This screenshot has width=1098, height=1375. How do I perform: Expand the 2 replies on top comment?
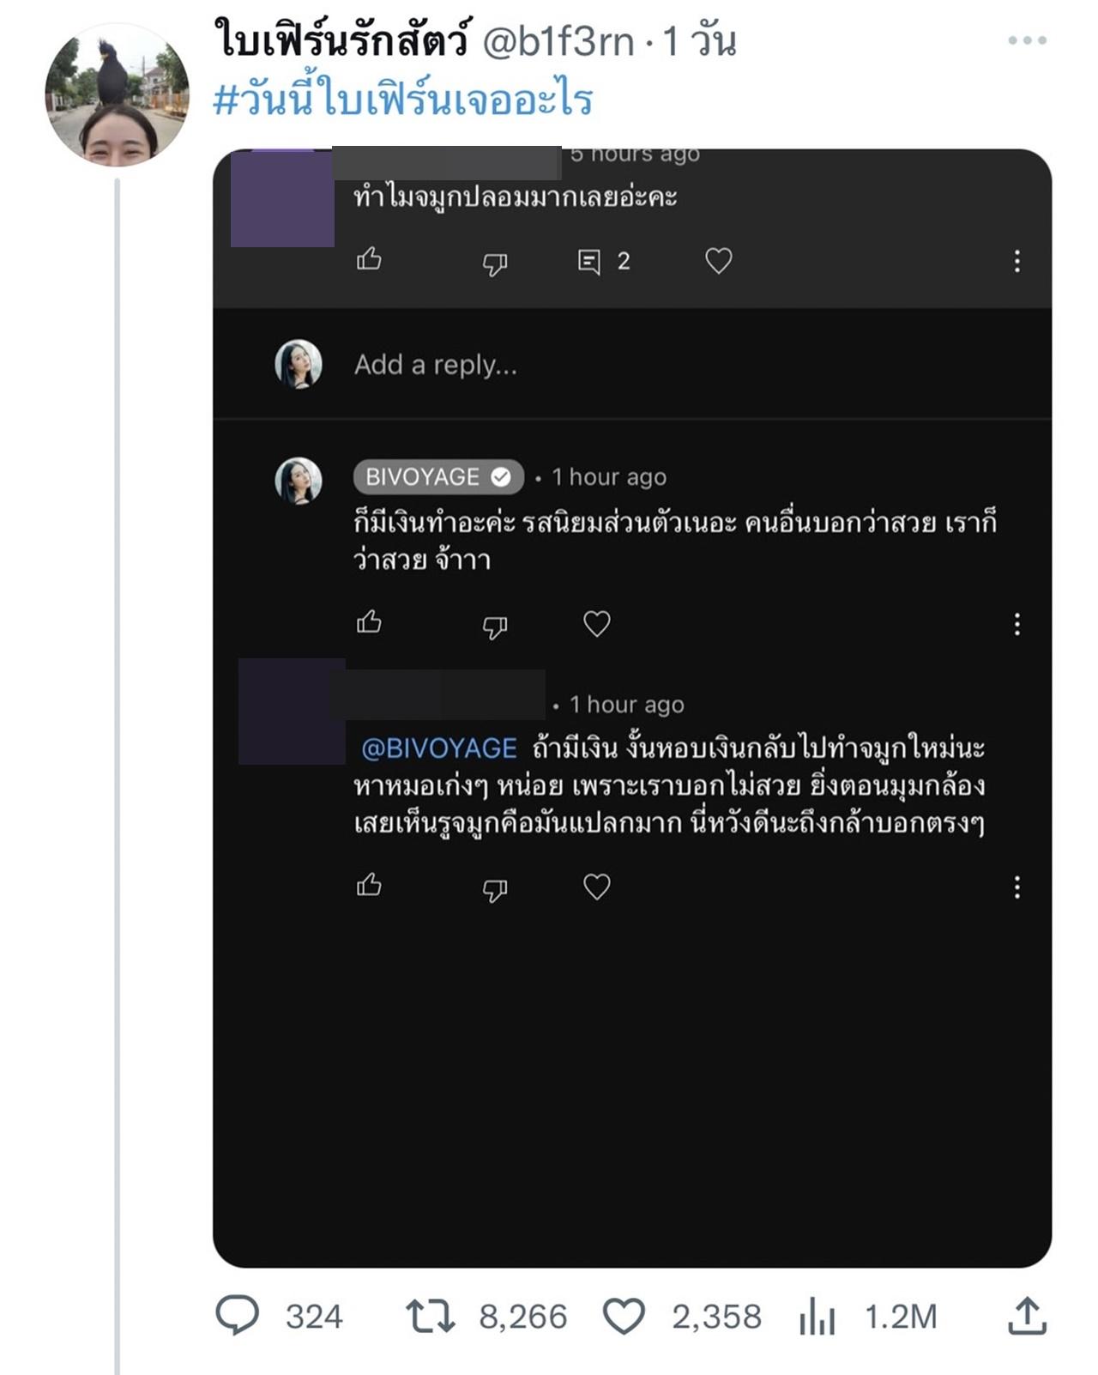pyautogui.click(x=604, y=261)
